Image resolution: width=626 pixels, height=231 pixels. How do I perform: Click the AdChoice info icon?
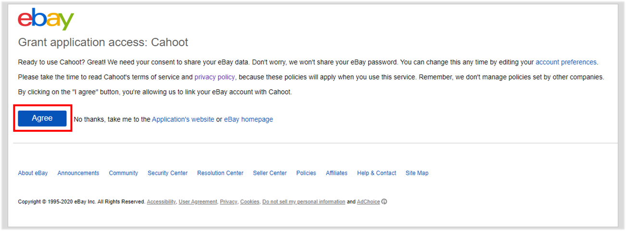pyautogui.click(x=384, y=202)
